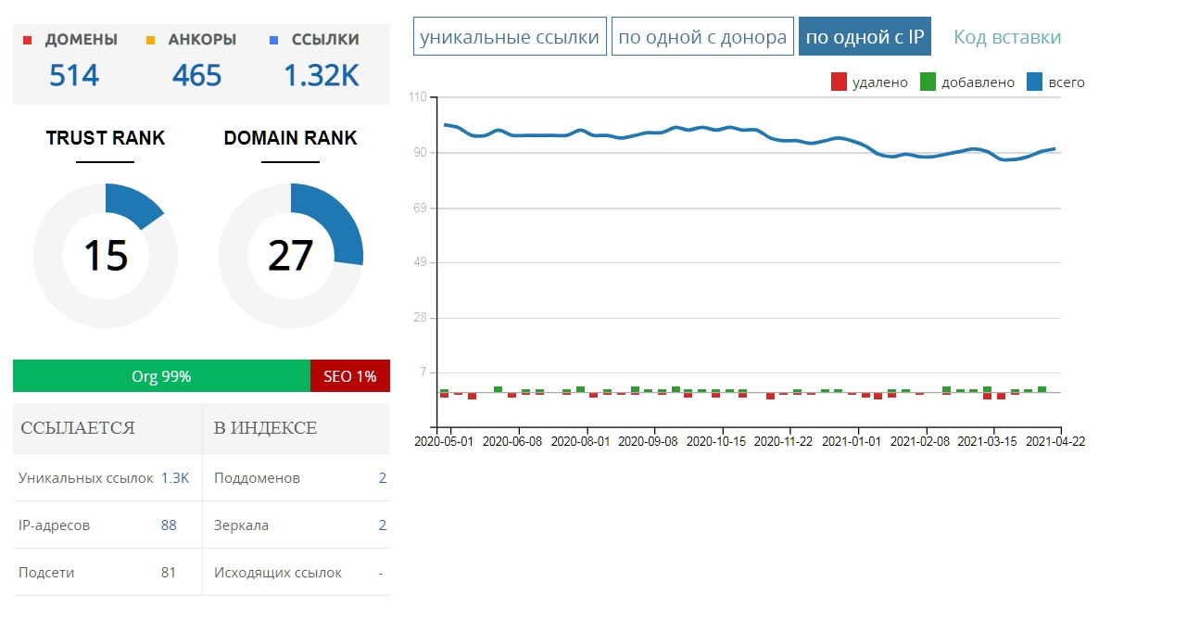This screenshot has height=620, width=1187.
Task: Click the 'Подсети' row label
Action: point(46,573)
